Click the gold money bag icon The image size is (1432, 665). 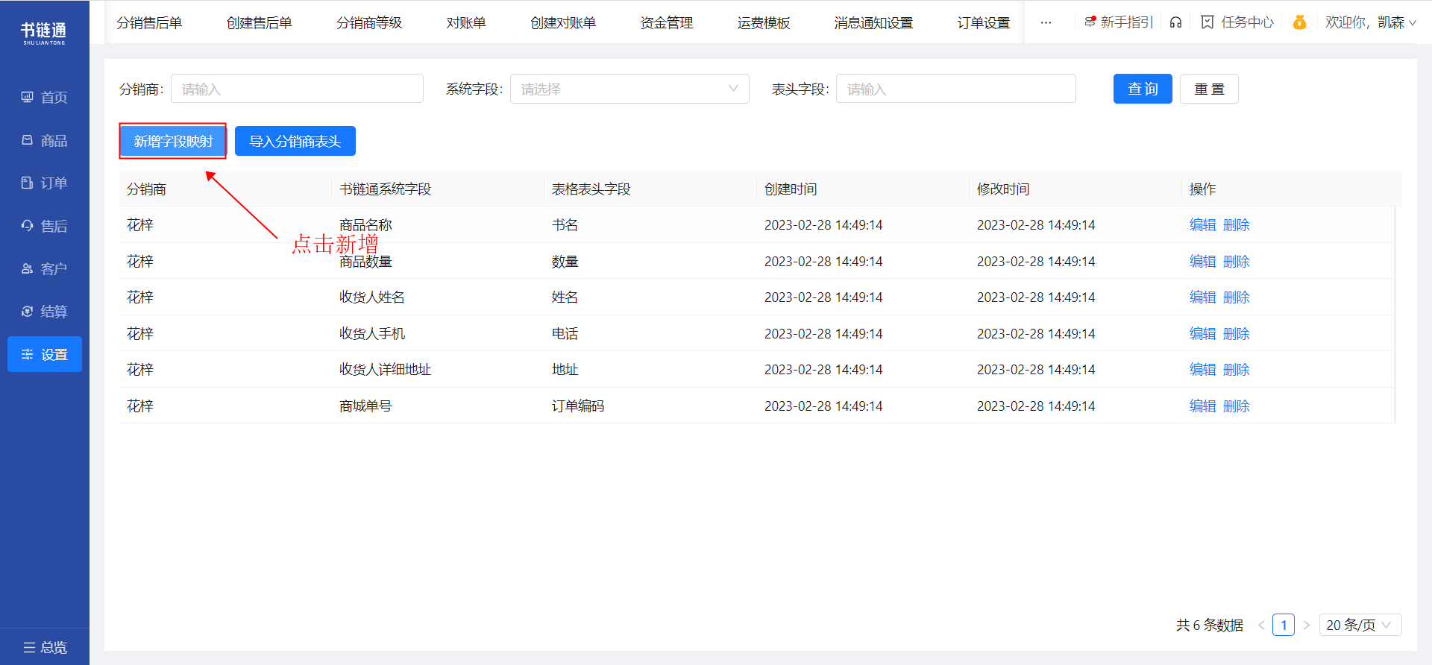click(1299, 22)
